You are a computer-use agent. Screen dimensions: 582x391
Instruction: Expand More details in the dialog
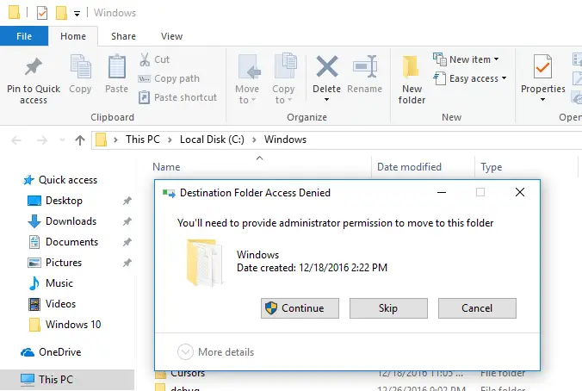pyautogui.click(x=216, y=352)
